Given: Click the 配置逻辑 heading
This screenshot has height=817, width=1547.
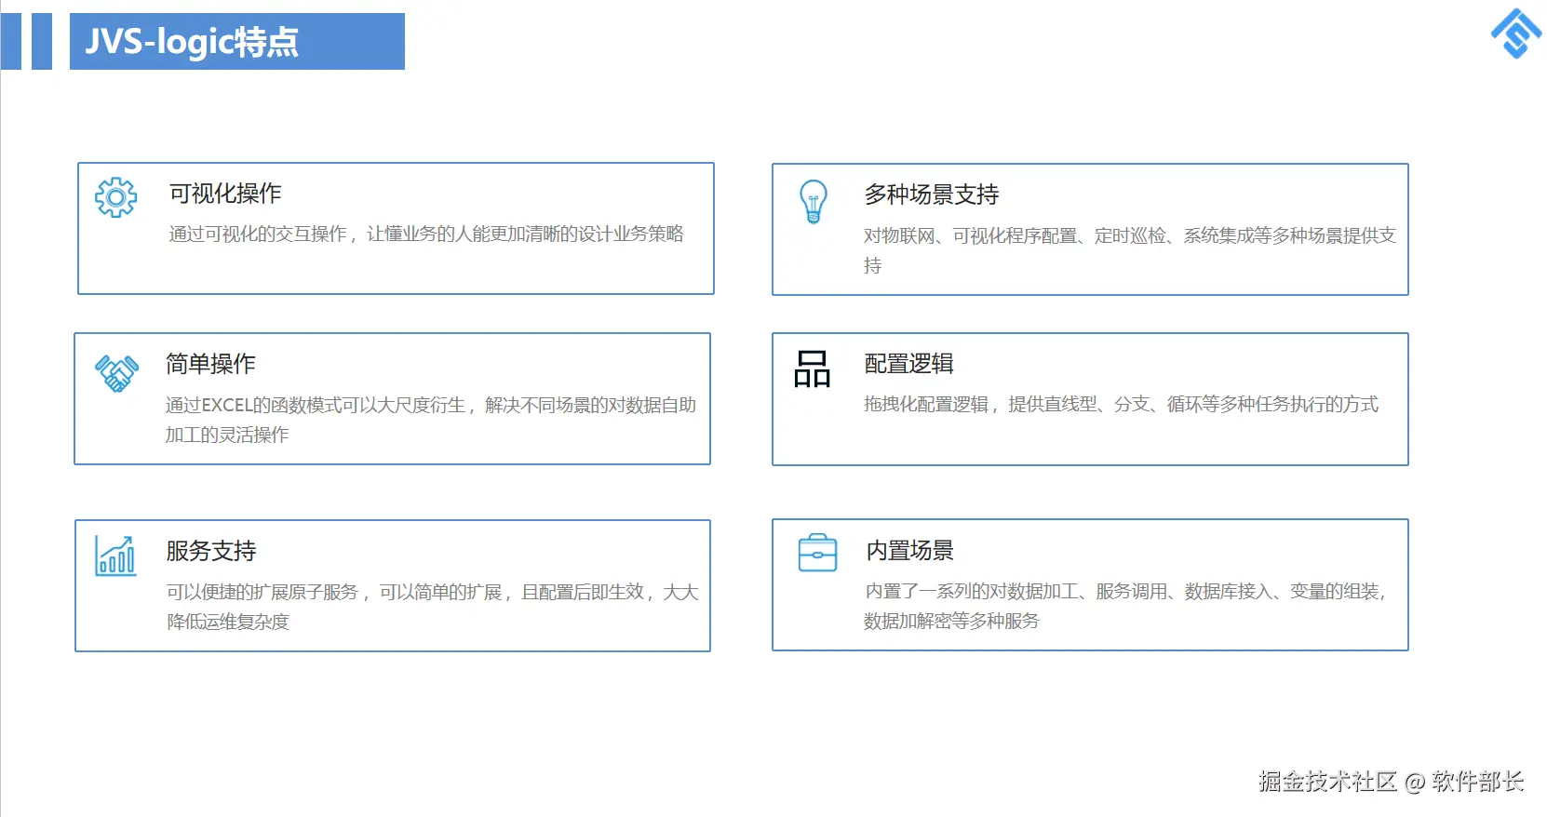Looking at the screenshot, I should (909, 364).
